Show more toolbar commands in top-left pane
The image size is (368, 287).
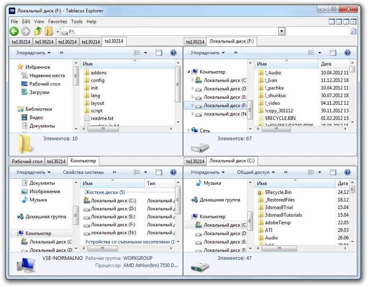click(62, 53)
